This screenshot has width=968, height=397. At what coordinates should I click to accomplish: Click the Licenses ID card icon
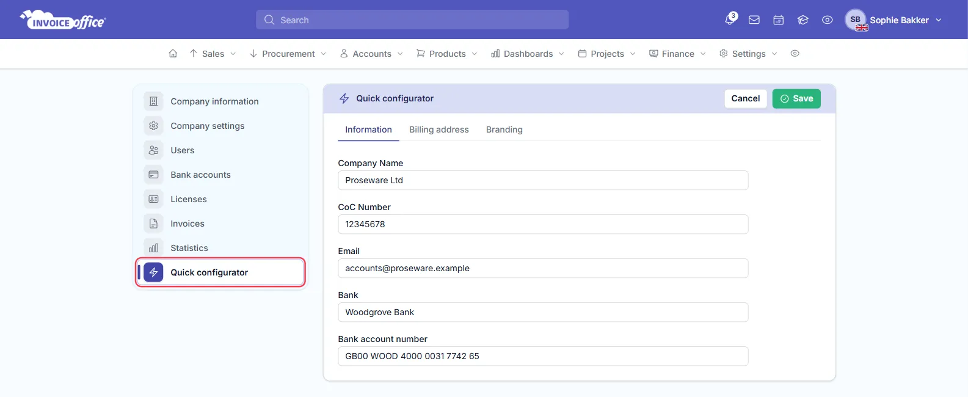pos(153,199)
